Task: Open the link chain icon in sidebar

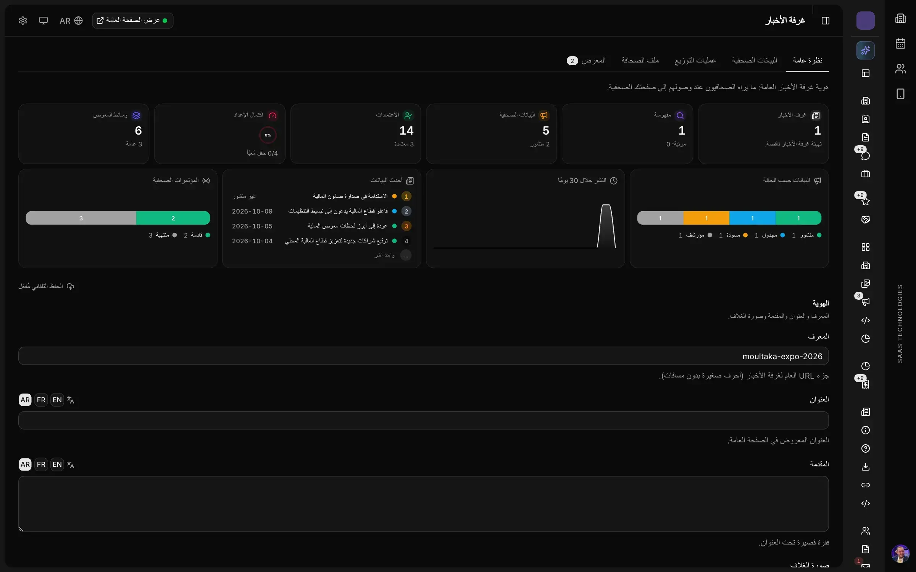Action: point(865,485)
